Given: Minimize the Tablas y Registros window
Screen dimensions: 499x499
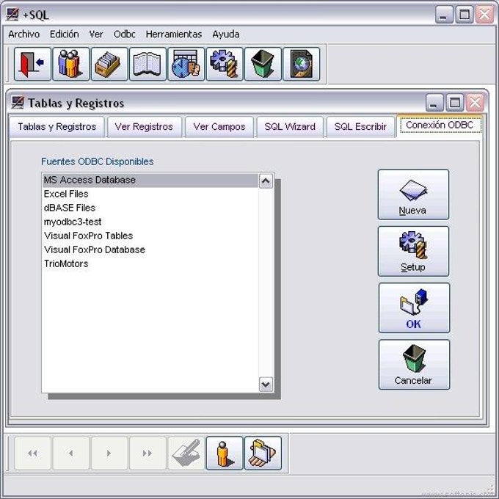Looking at the screenshot, I should pyautogui.click(x=434, y=103).
